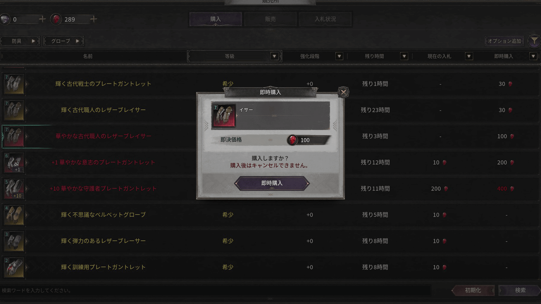The image size is (541, 304).
Task: Expand the 残り時間 sort dropdown arrow
Action: point(404,56)
